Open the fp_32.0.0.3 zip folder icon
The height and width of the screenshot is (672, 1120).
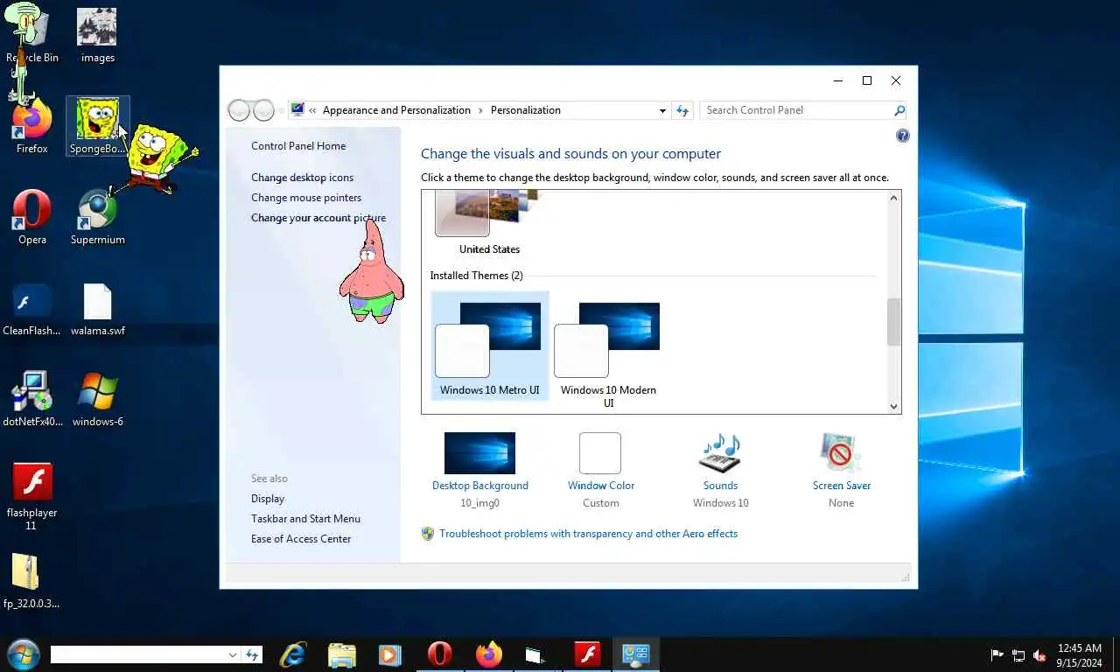[x=31, y=582]
